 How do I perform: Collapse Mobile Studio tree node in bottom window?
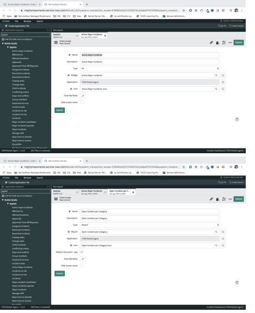click(3, 200)
